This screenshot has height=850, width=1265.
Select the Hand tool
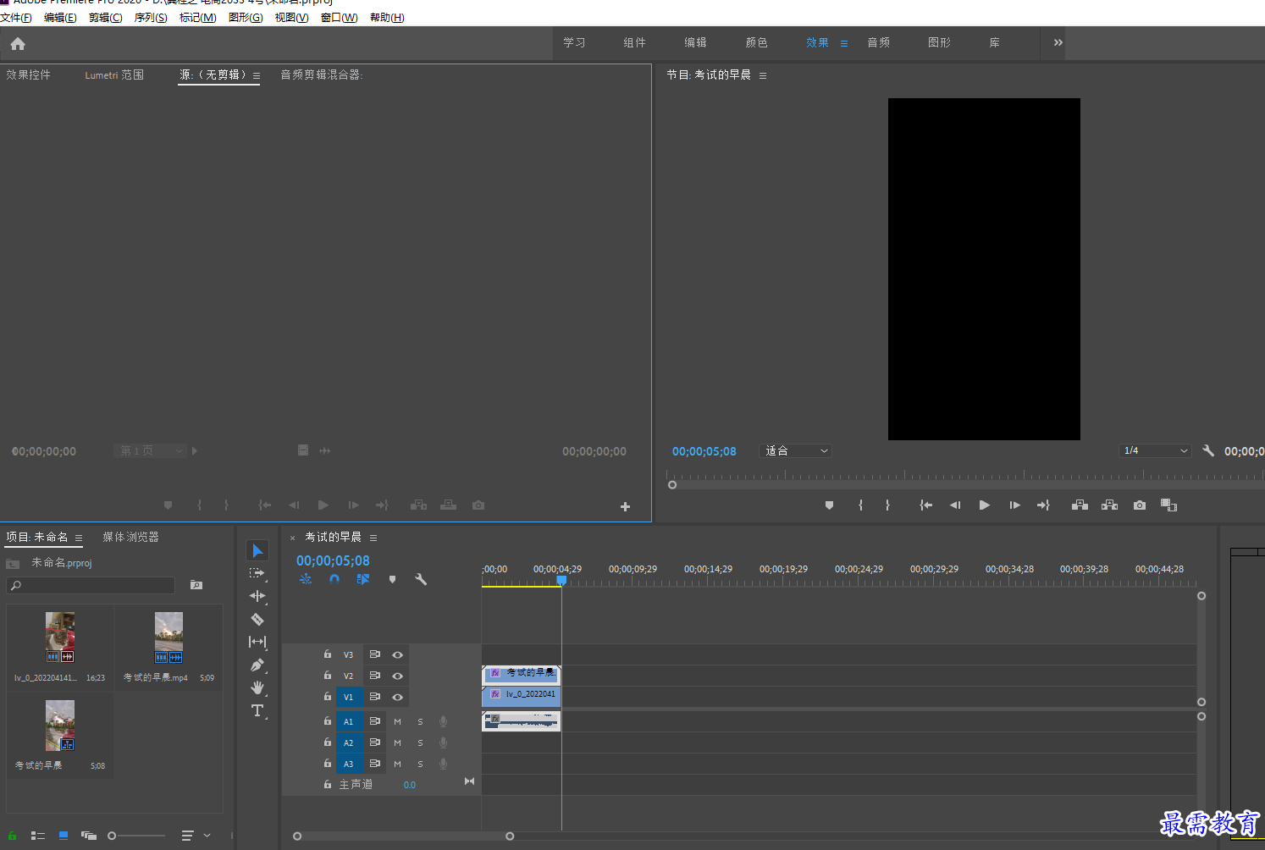257,687
